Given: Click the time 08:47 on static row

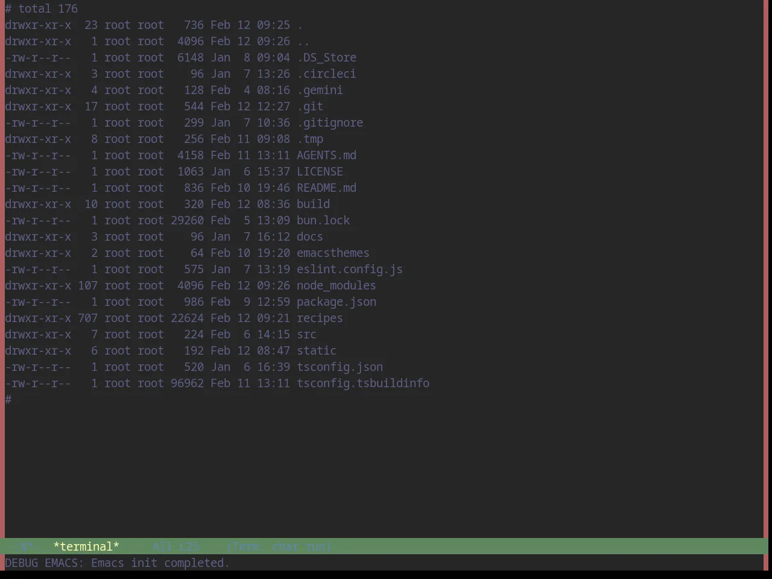Looking at the screenshot, I should coord(273,350).
